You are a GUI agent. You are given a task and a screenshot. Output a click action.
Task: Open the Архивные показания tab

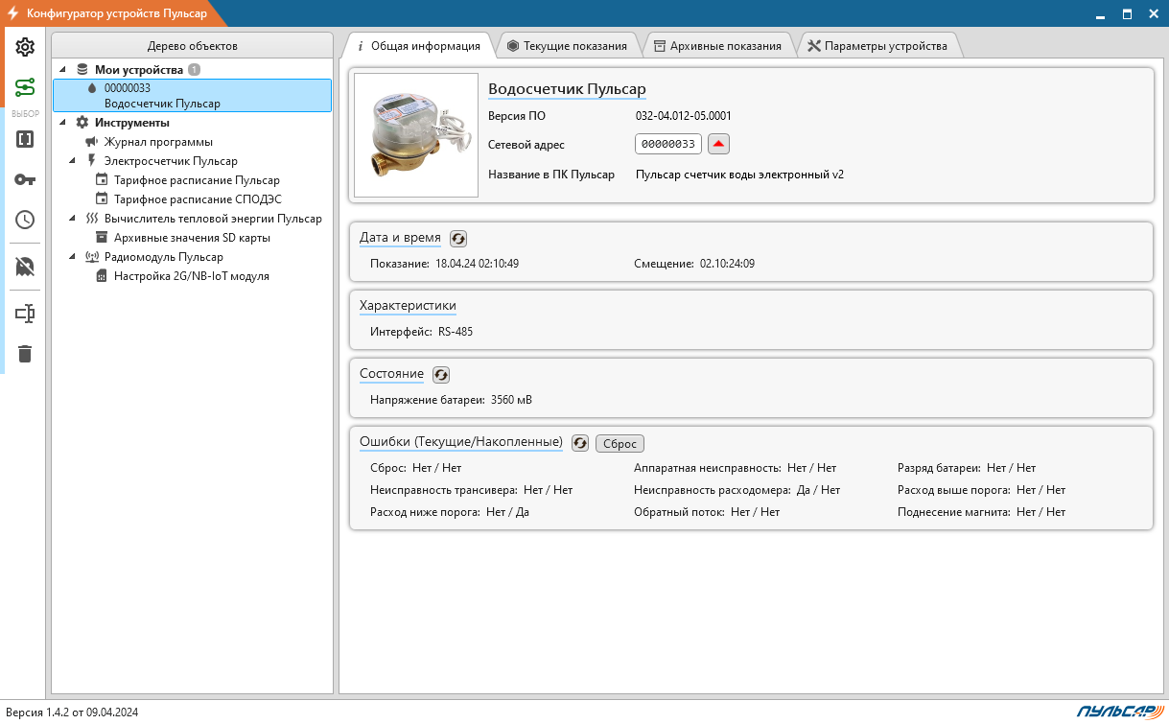(x=717, y=46)
